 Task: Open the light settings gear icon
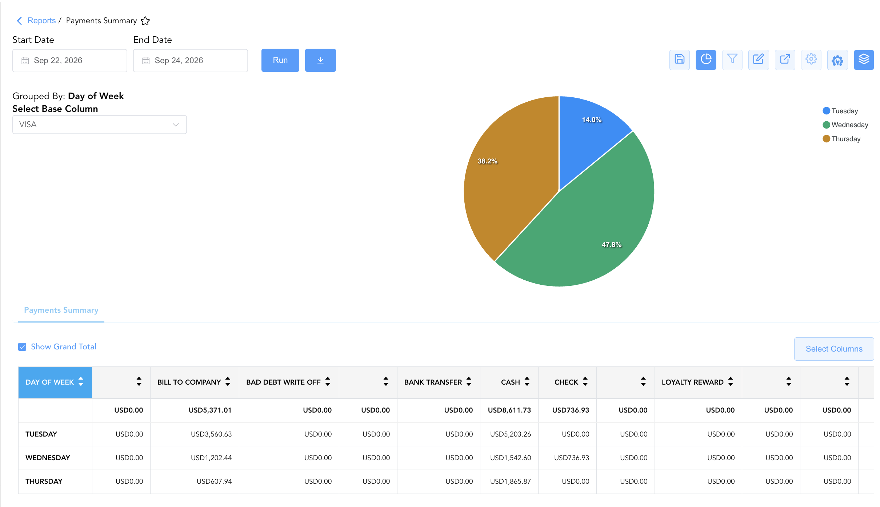pyautogui.click(x=811, y=60)
